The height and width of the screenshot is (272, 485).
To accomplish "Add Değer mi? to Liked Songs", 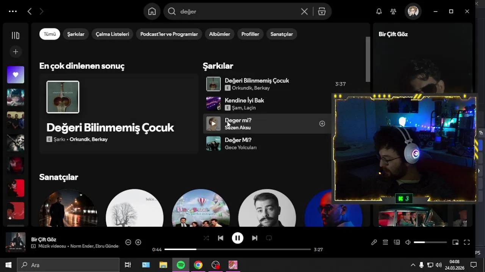I will (x=322, y=124).
